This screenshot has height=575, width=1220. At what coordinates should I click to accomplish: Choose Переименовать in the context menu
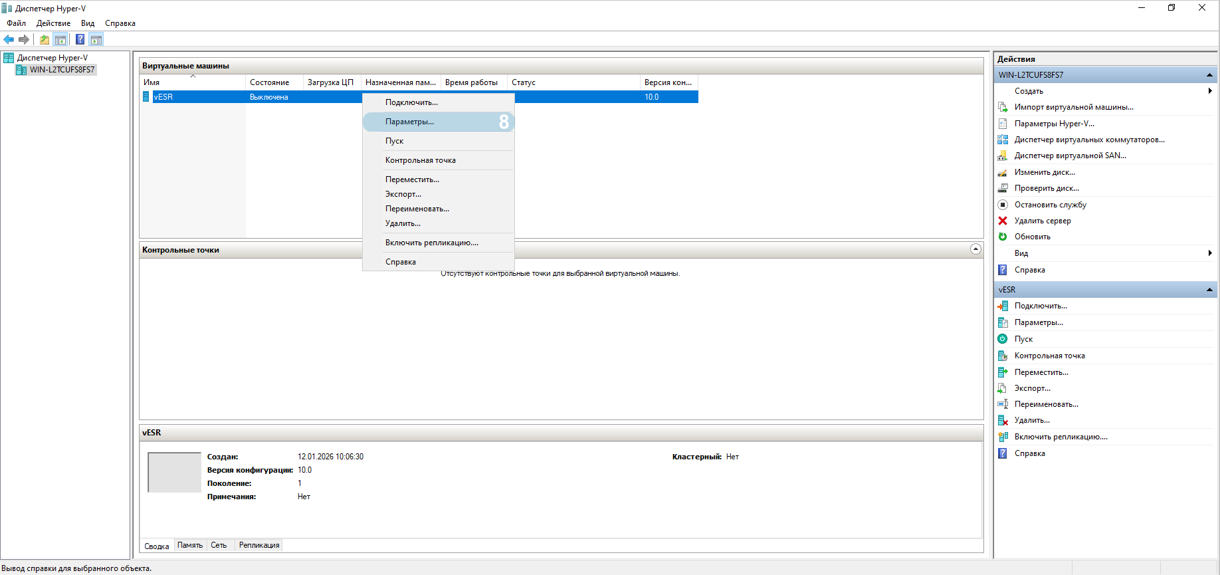[x=439, y=209]
